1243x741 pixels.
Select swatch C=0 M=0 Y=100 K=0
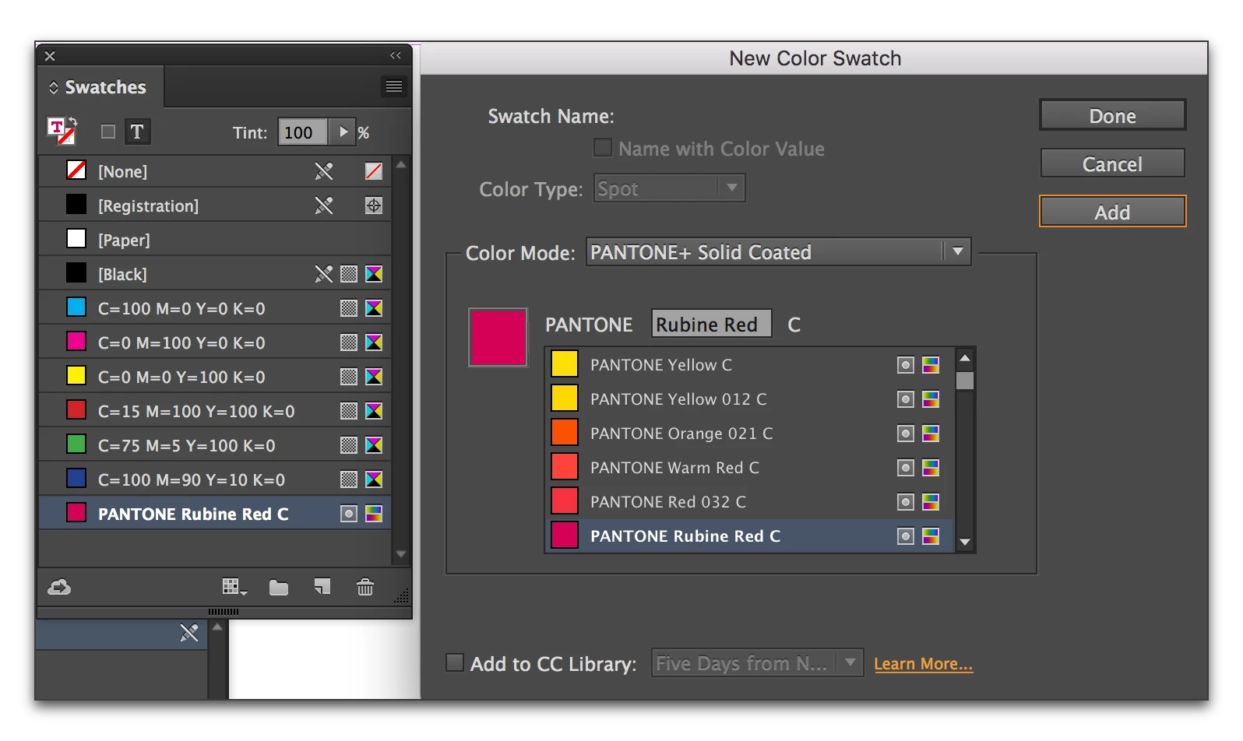pos(215,377)
